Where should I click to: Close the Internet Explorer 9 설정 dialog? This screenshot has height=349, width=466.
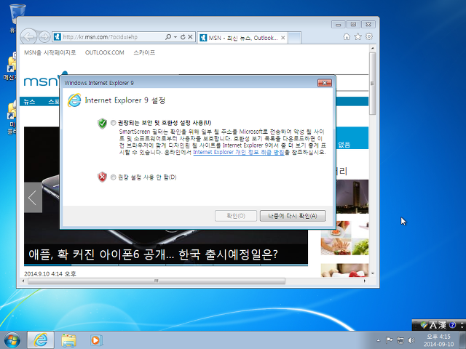tap(325, 83)
